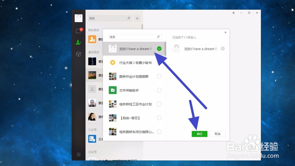Click the 【自由~容忍】 group avatar
The width and height of the screenshot is (295, 166).
pyautogui.click(x=113, y=118)
